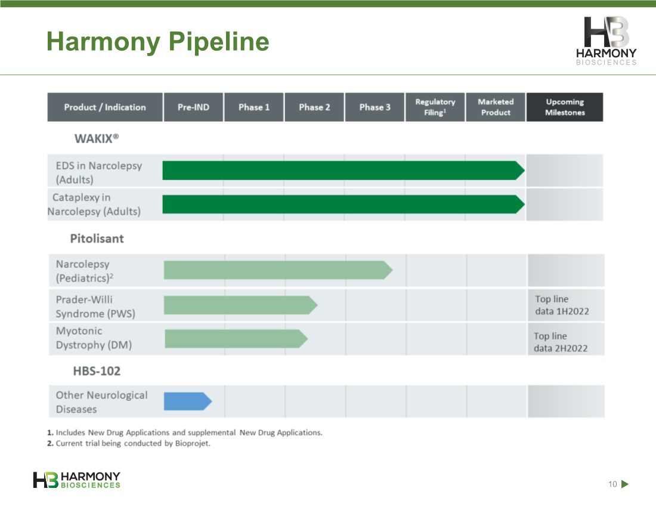
Task: Click the "Harmony Pipeline" slide title
Action: point(157,41)
